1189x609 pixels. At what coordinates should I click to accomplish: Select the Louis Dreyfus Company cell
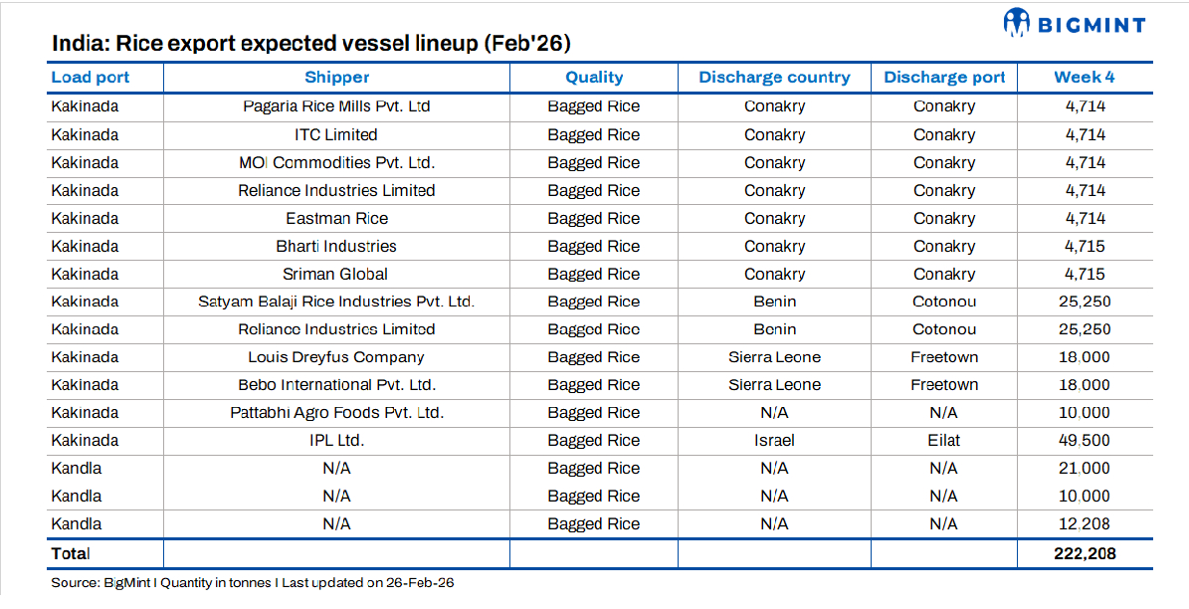[x=336, y=357]
